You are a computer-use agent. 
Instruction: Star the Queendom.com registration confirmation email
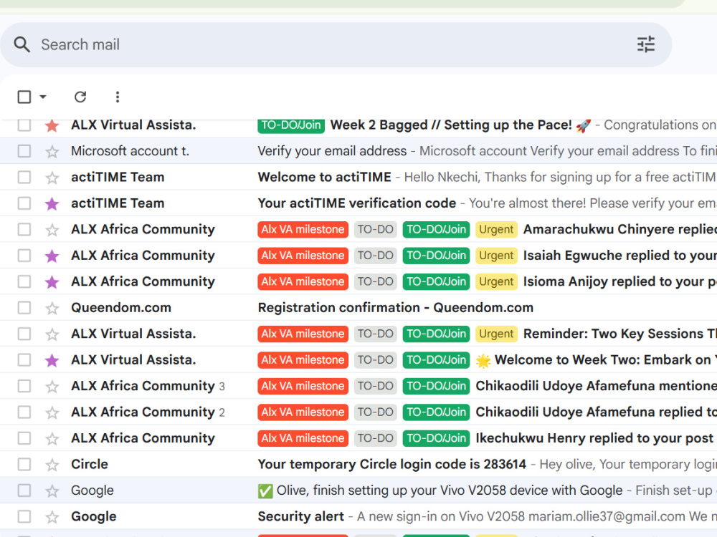coord(52,308)
